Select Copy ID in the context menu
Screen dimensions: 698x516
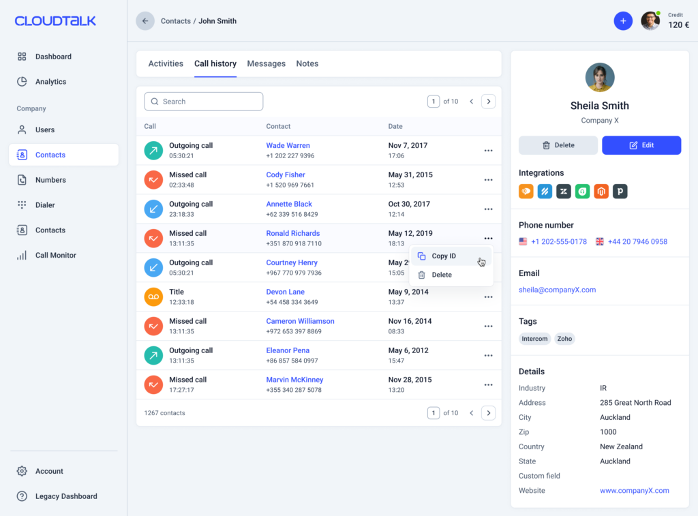click(444, 256)
